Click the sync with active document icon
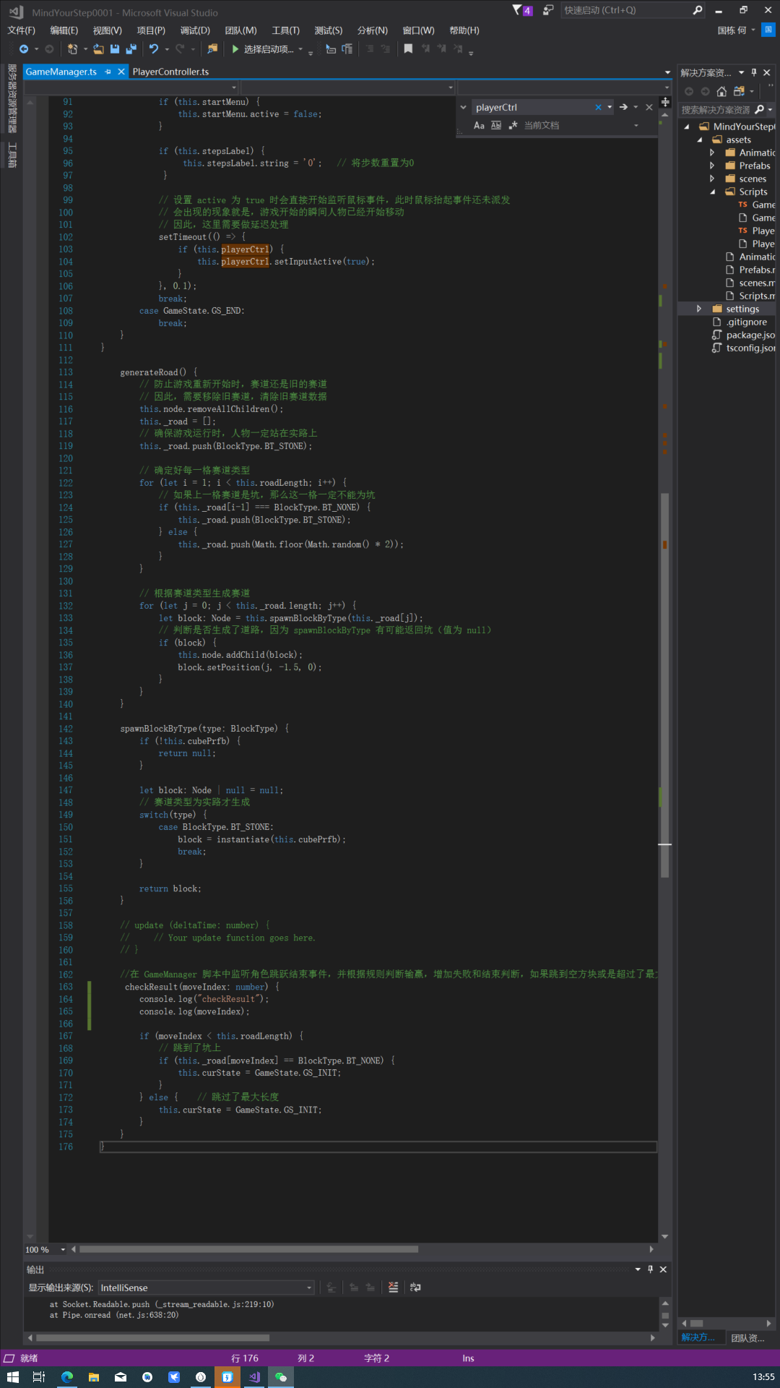Screen dimensions: 780x1388 point(739,91)
